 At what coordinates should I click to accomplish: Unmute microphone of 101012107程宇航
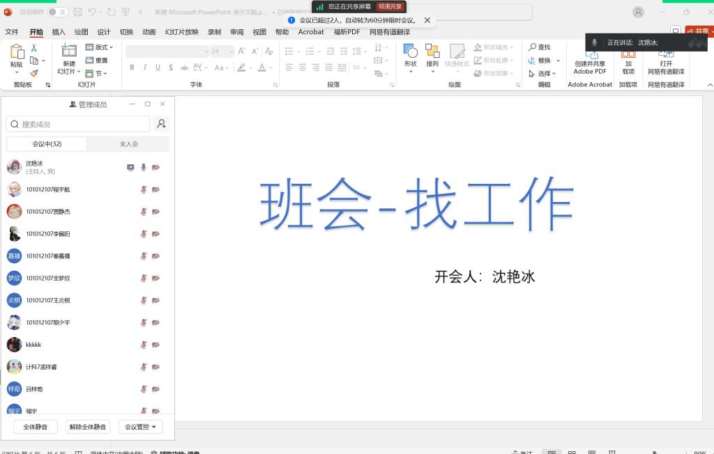[144, 189]
